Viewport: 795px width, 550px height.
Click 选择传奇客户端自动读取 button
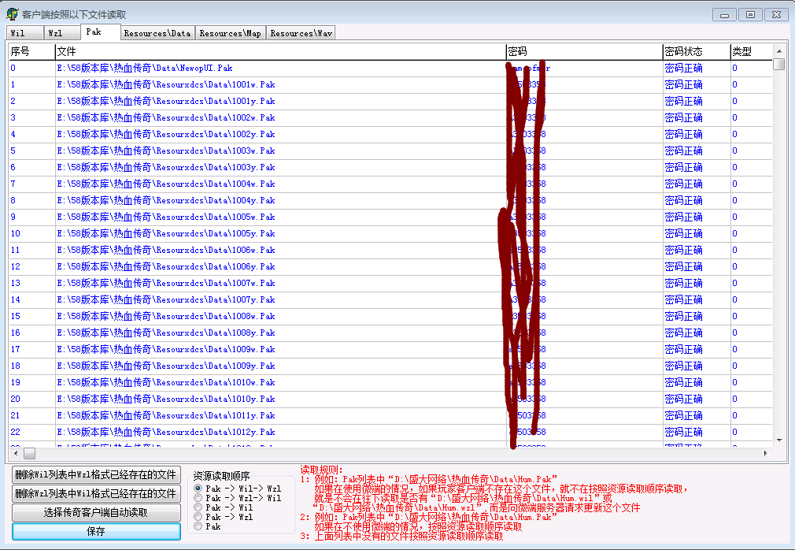[x=96, y=512]
